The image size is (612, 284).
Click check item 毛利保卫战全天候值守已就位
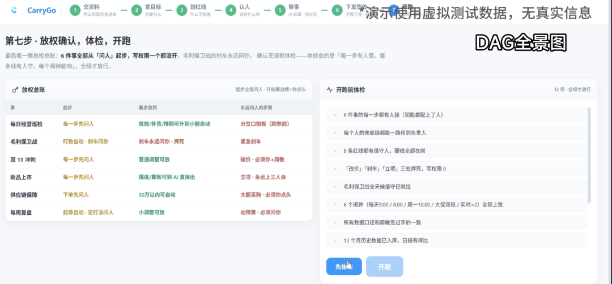pyautogui.click(x=457, y=187)
